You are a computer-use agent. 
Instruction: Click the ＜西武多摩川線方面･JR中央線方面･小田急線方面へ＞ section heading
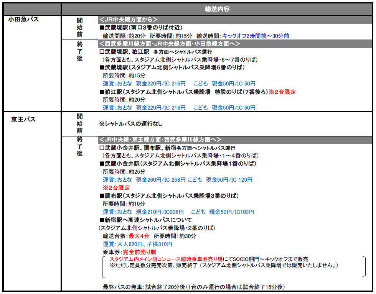tap(169, 44)
